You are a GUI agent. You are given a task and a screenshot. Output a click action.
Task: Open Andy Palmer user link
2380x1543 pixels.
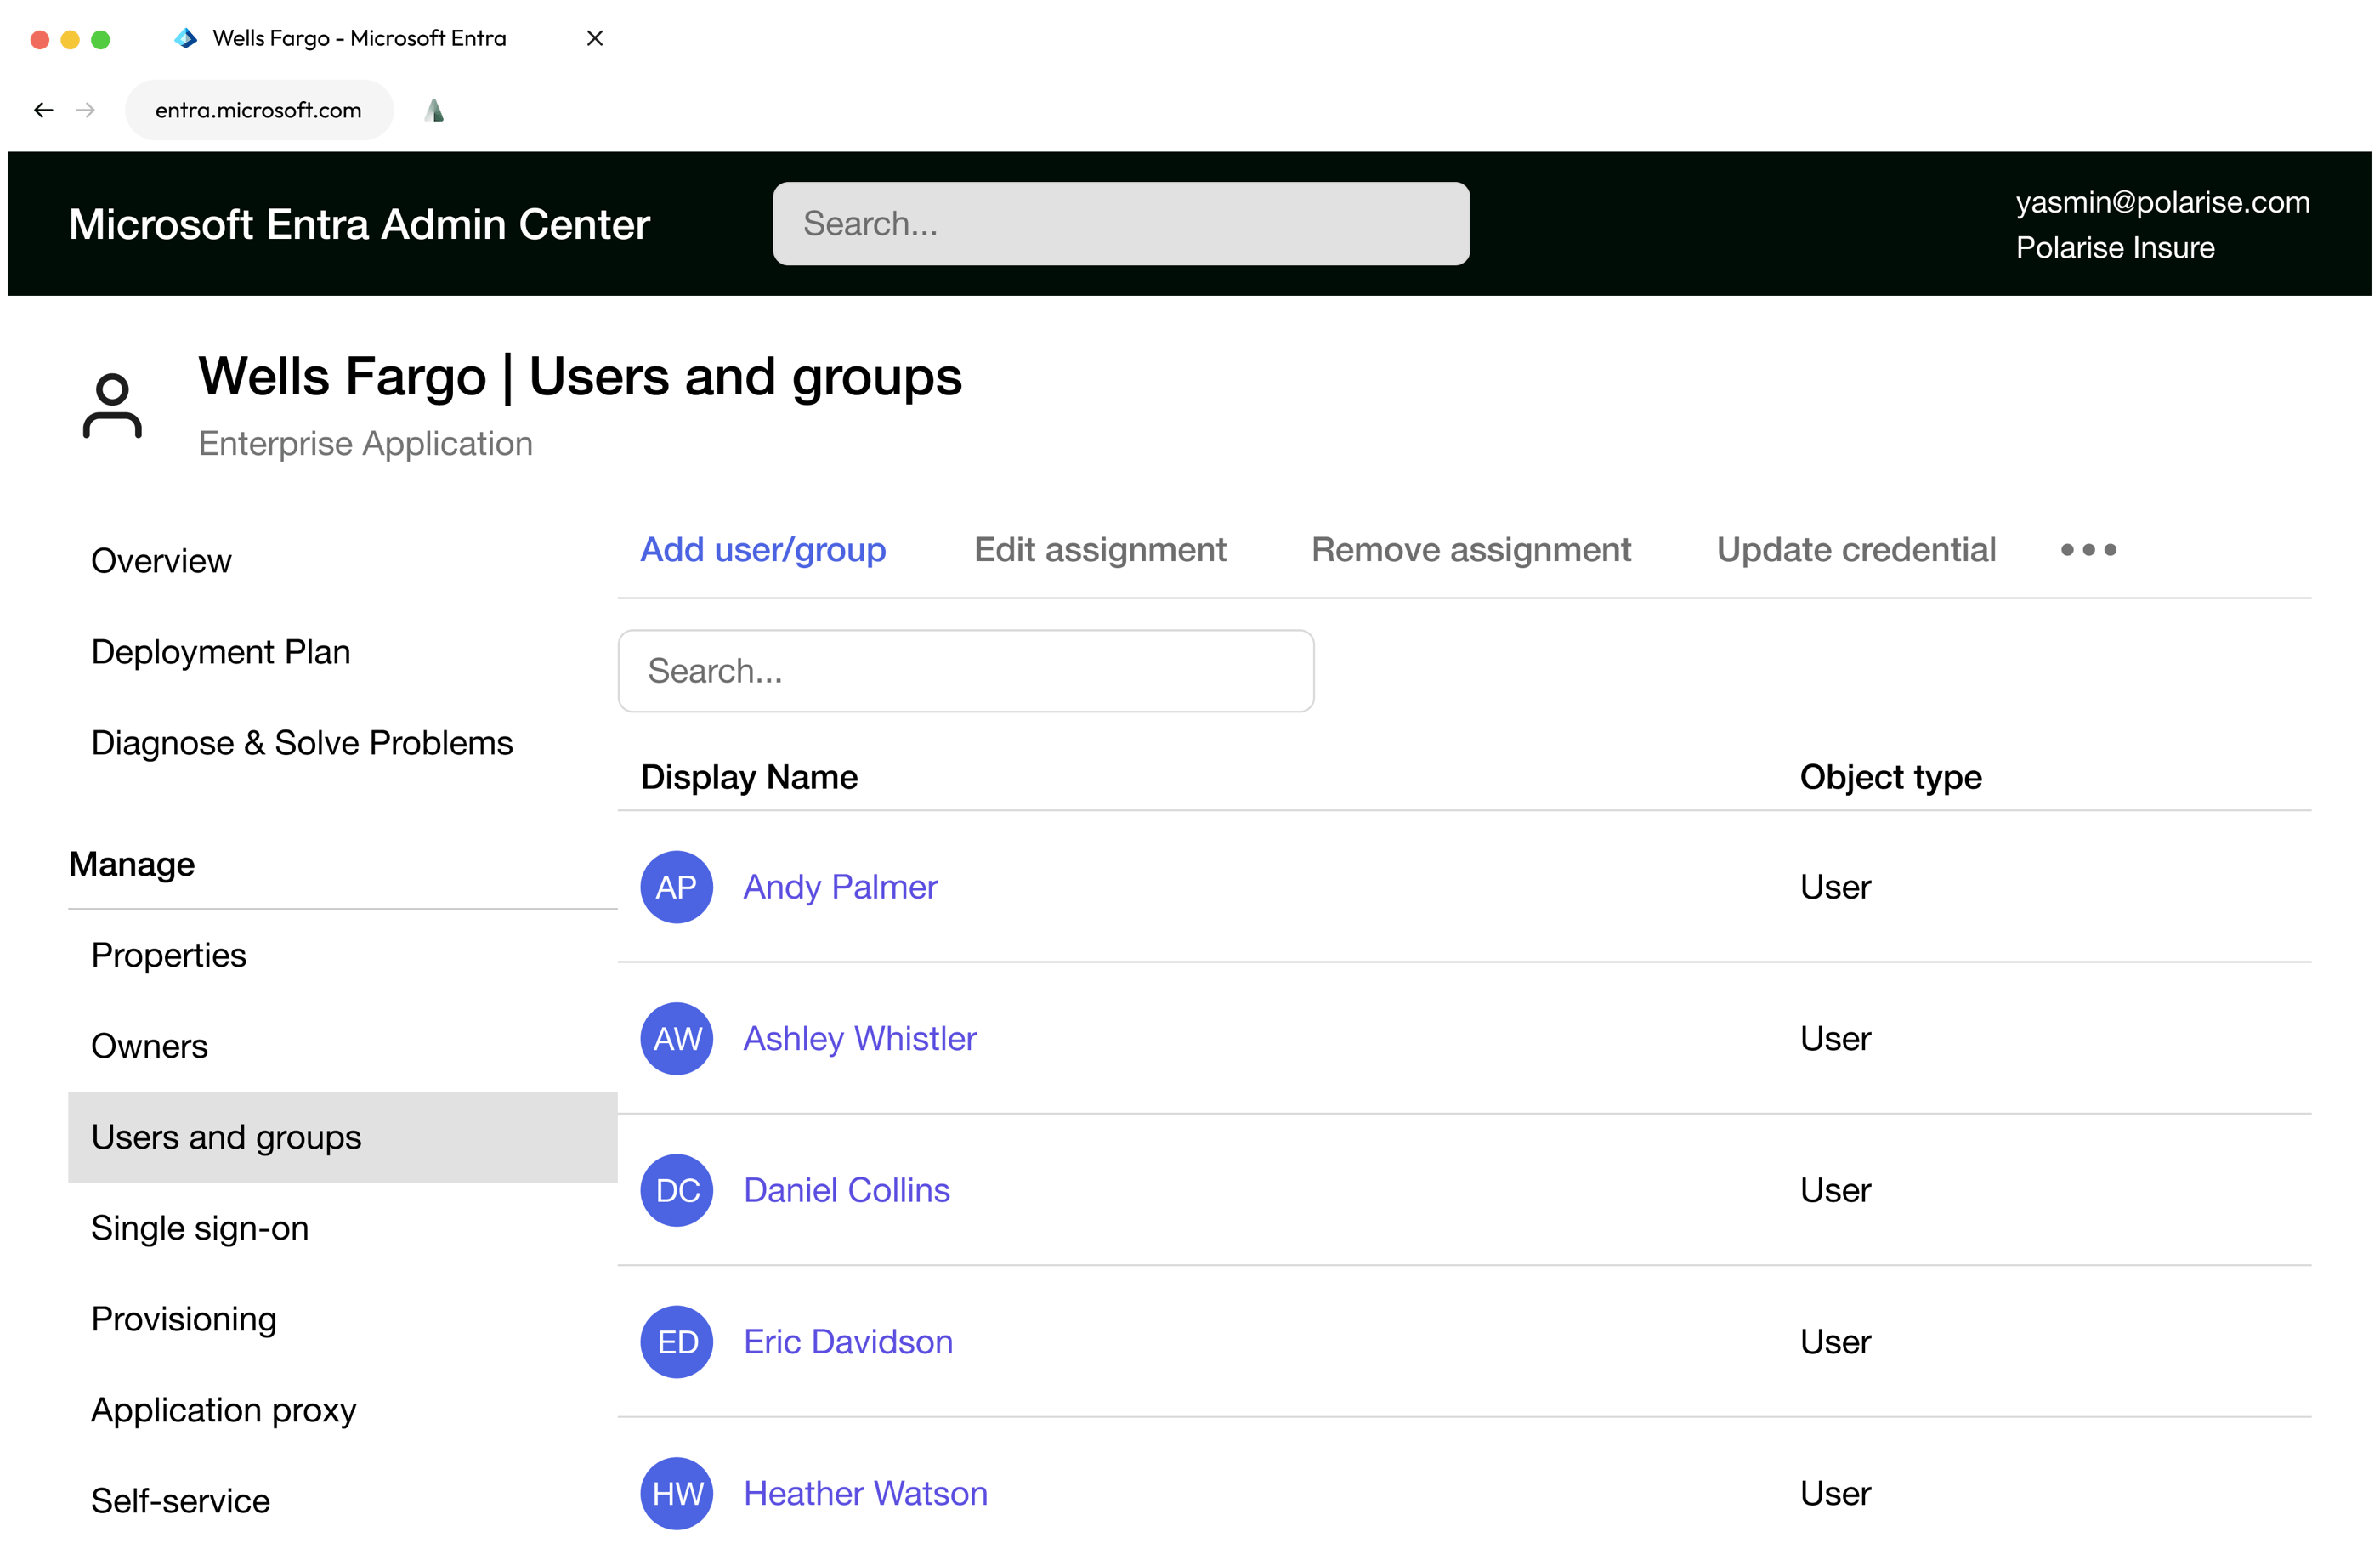pos(840,887)
